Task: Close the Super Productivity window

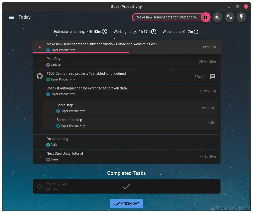Action: tap(246, 6)
